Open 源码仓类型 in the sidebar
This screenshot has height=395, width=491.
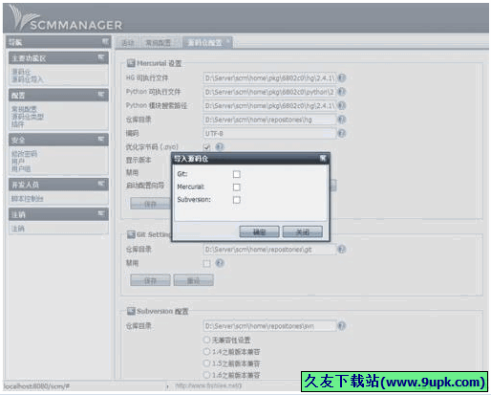28,117
